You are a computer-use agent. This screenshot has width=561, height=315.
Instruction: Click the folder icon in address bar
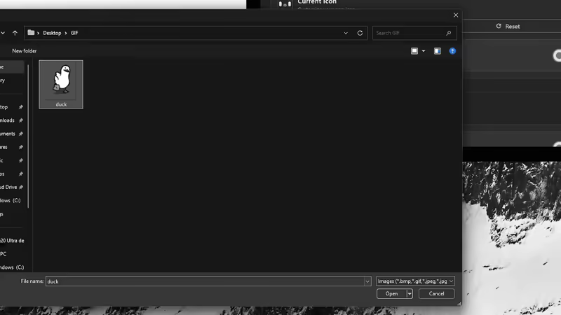(x=31, y=32)
